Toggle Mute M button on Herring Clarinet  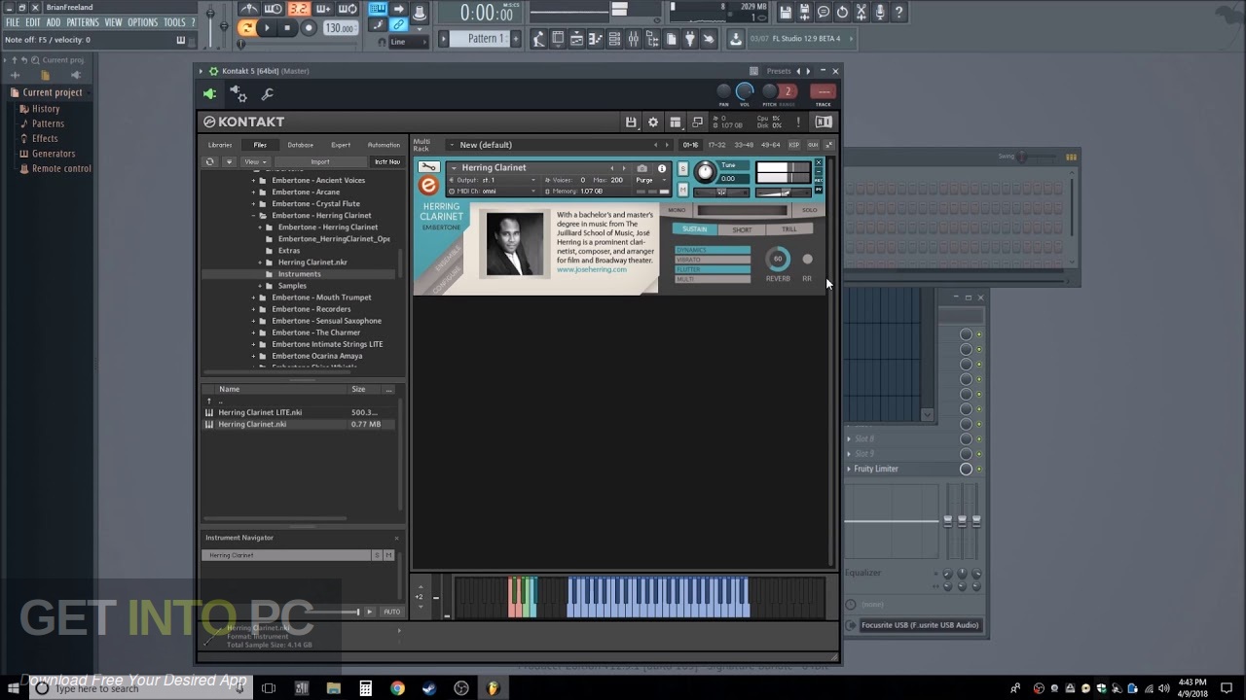[x=683, y=190]
